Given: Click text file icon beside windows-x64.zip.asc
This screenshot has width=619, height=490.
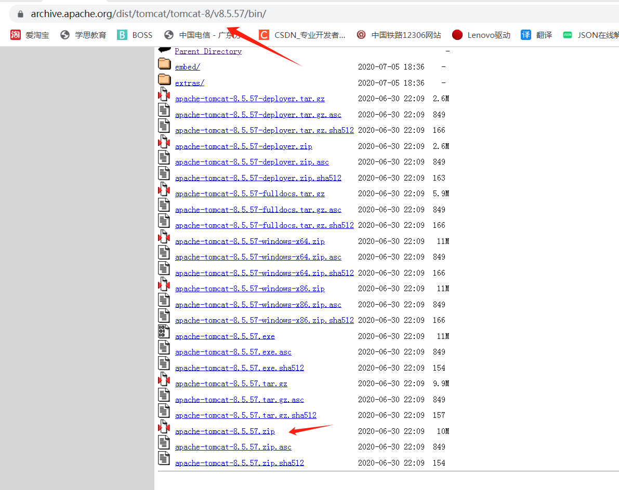Looking at the screenshot, I should 164,252.
